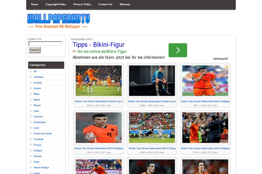Open the 2197 x 1463 wallpaper title link
The height and width of the screenshot is (174, 262).
205,148
